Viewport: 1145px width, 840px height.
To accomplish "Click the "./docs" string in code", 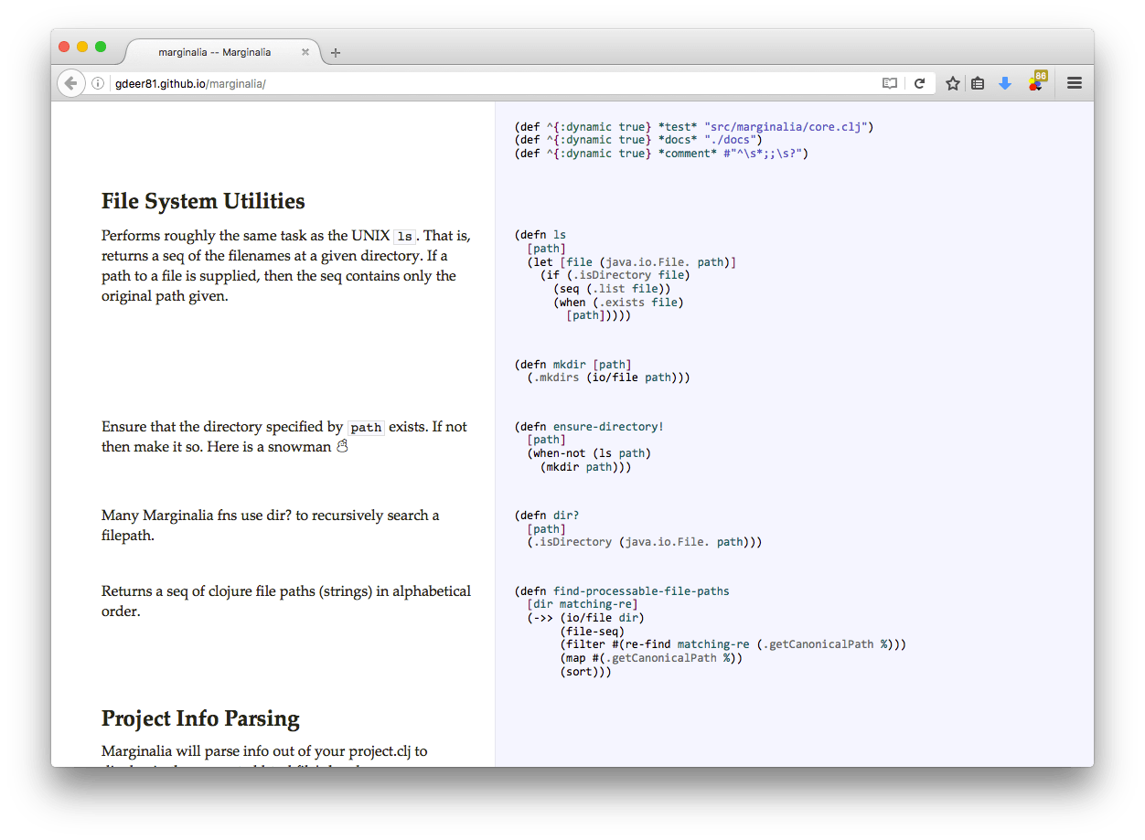I will pos(730,140).
